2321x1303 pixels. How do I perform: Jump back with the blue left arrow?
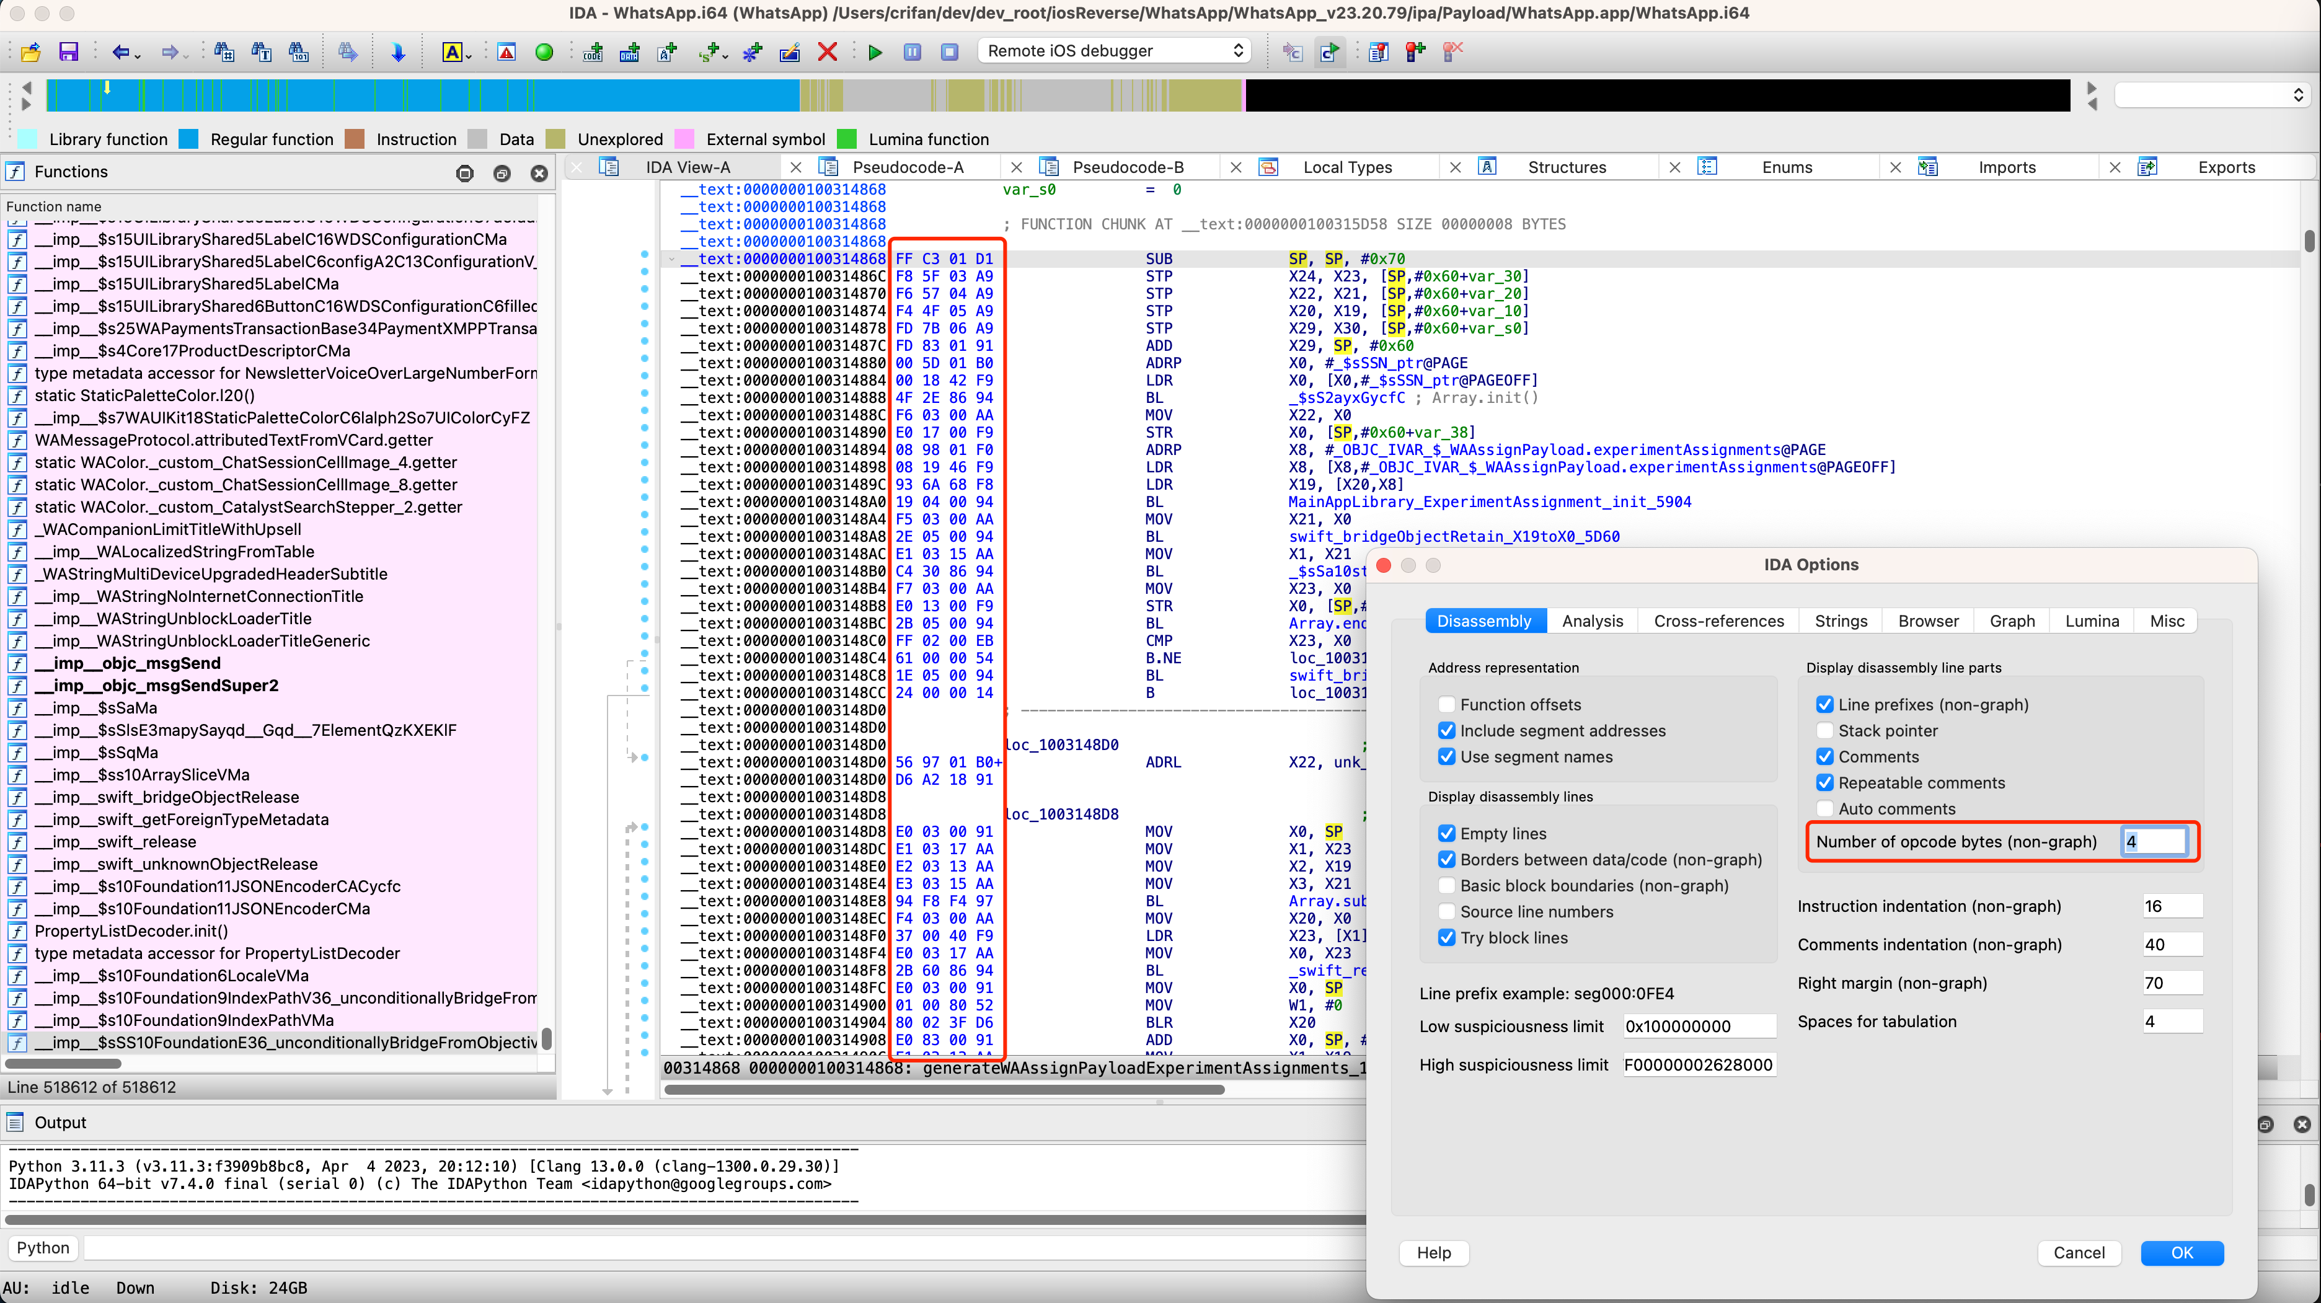tap(120, 52)
